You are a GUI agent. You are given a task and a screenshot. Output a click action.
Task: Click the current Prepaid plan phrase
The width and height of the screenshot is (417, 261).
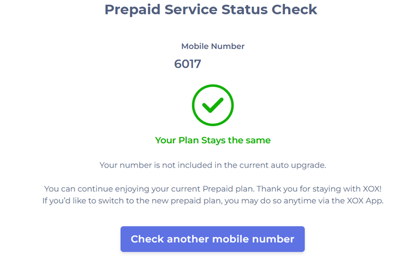(212, 189)
